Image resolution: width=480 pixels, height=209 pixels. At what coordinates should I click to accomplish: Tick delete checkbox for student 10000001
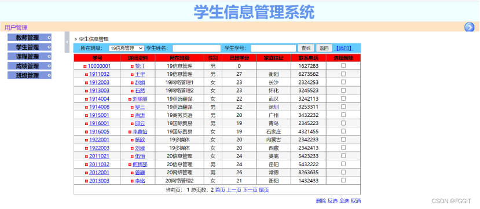click(x=343, y=65)
